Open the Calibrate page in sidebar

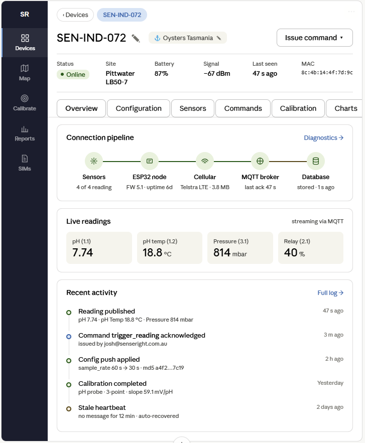[x=25, y=103]
